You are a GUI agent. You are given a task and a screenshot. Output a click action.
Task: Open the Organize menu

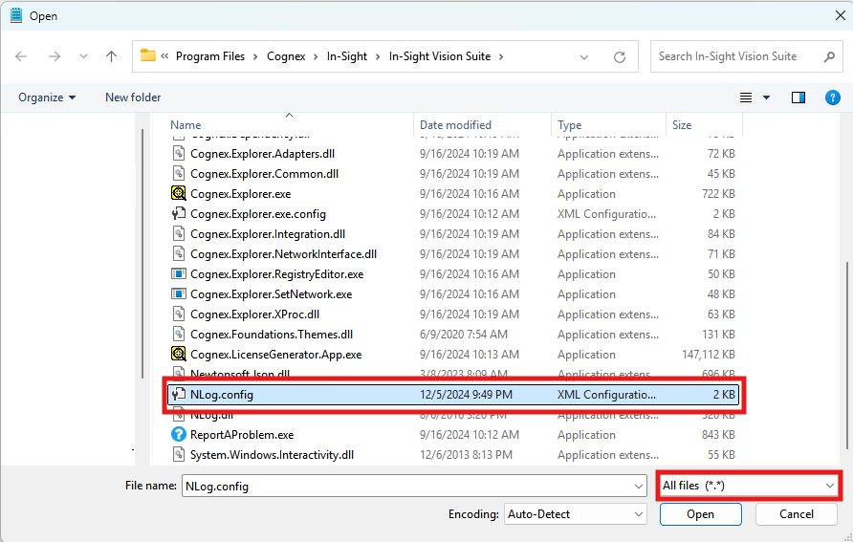pos(47,98)
